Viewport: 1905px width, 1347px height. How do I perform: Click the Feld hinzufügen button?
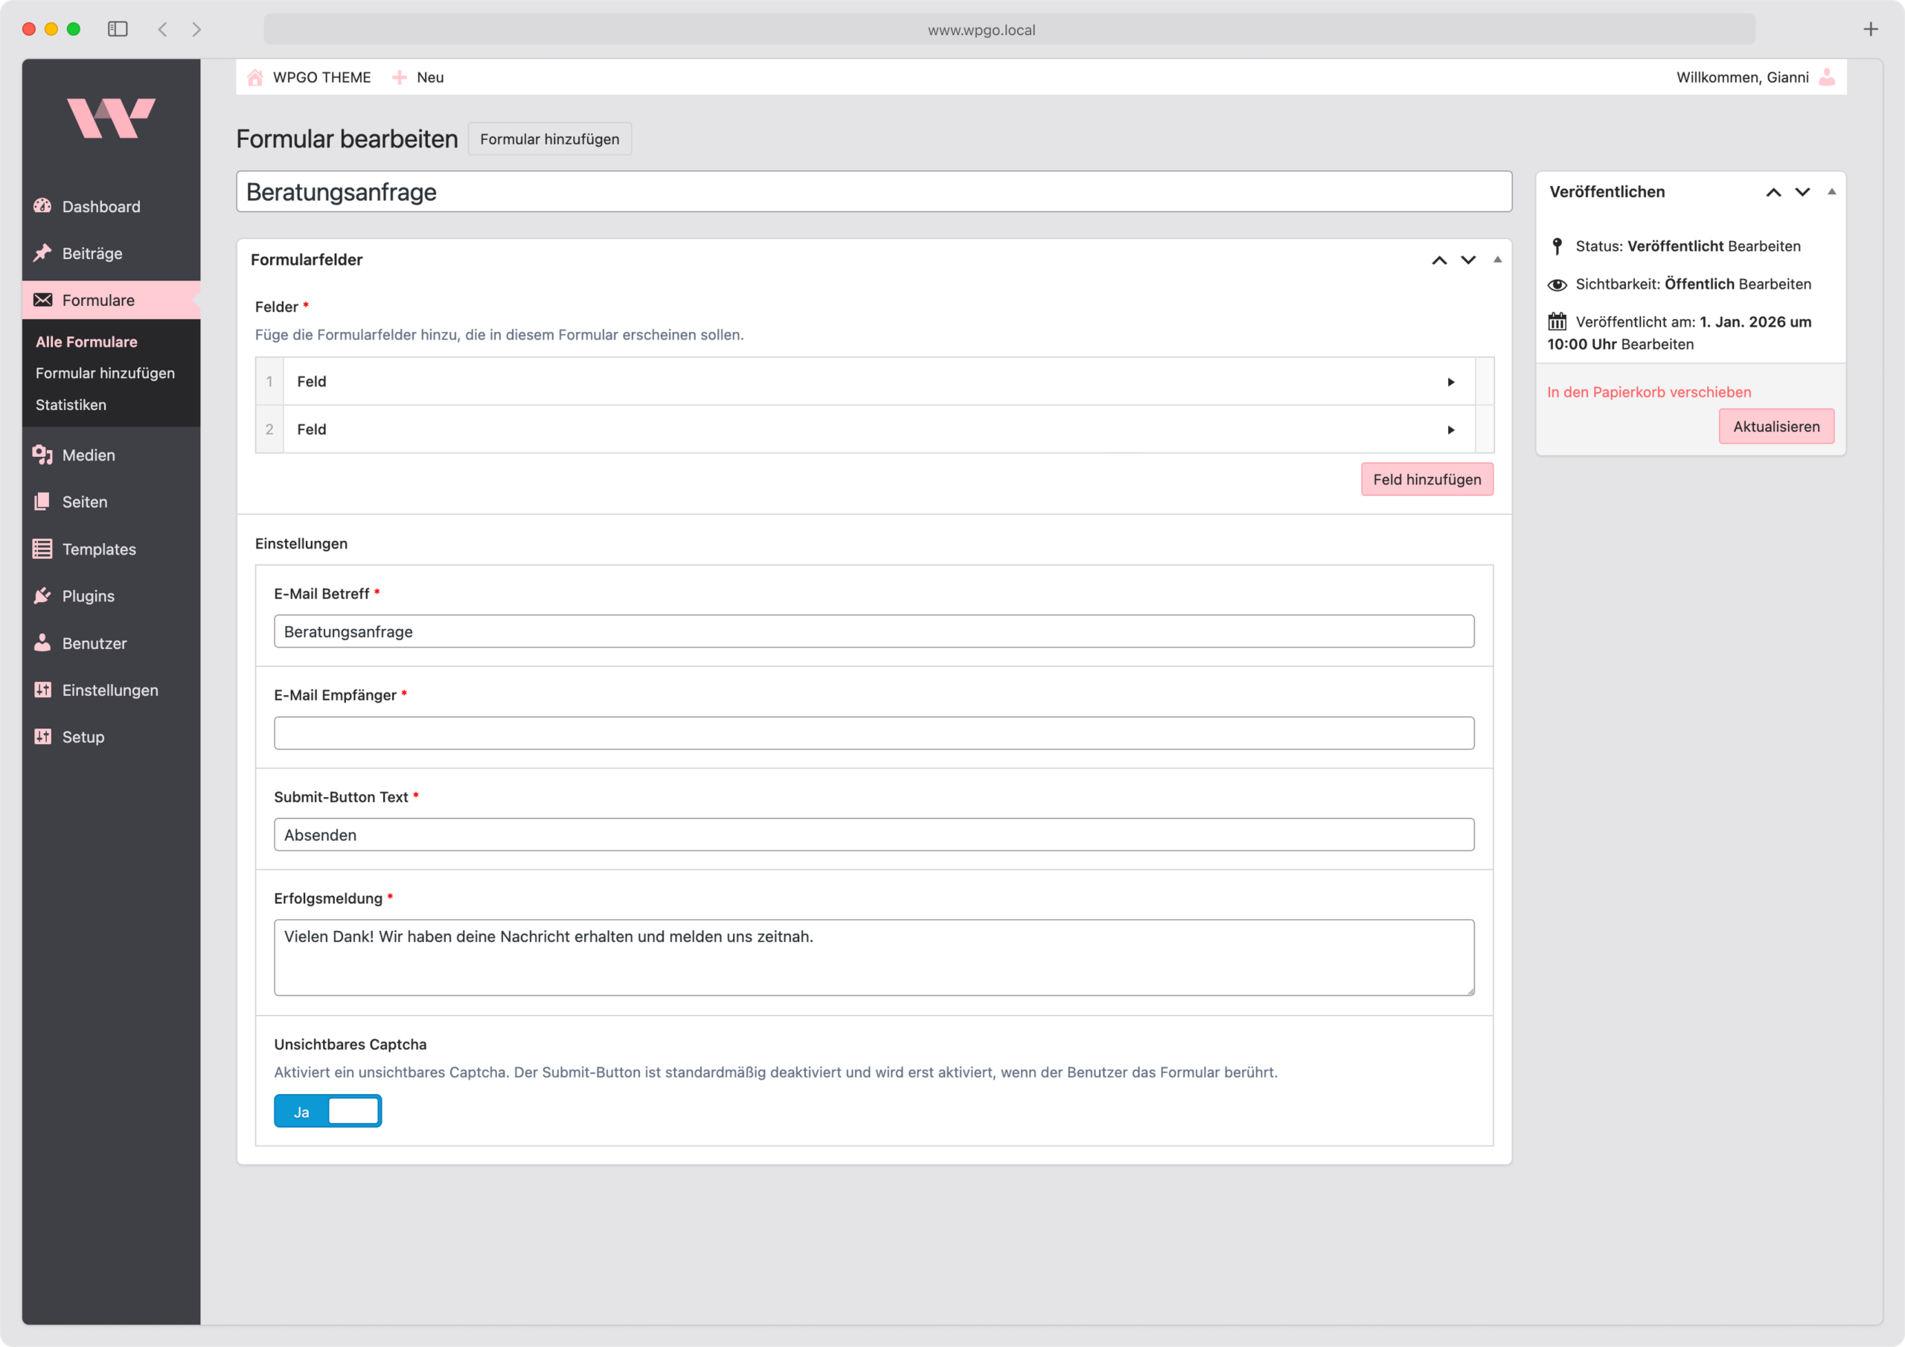tap(1427, 480)
